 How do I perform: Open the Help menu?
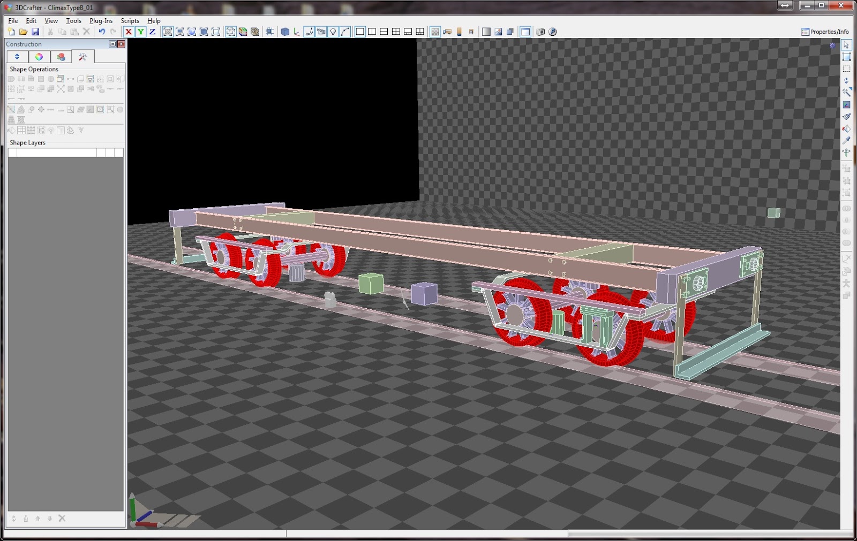(154, 21)
